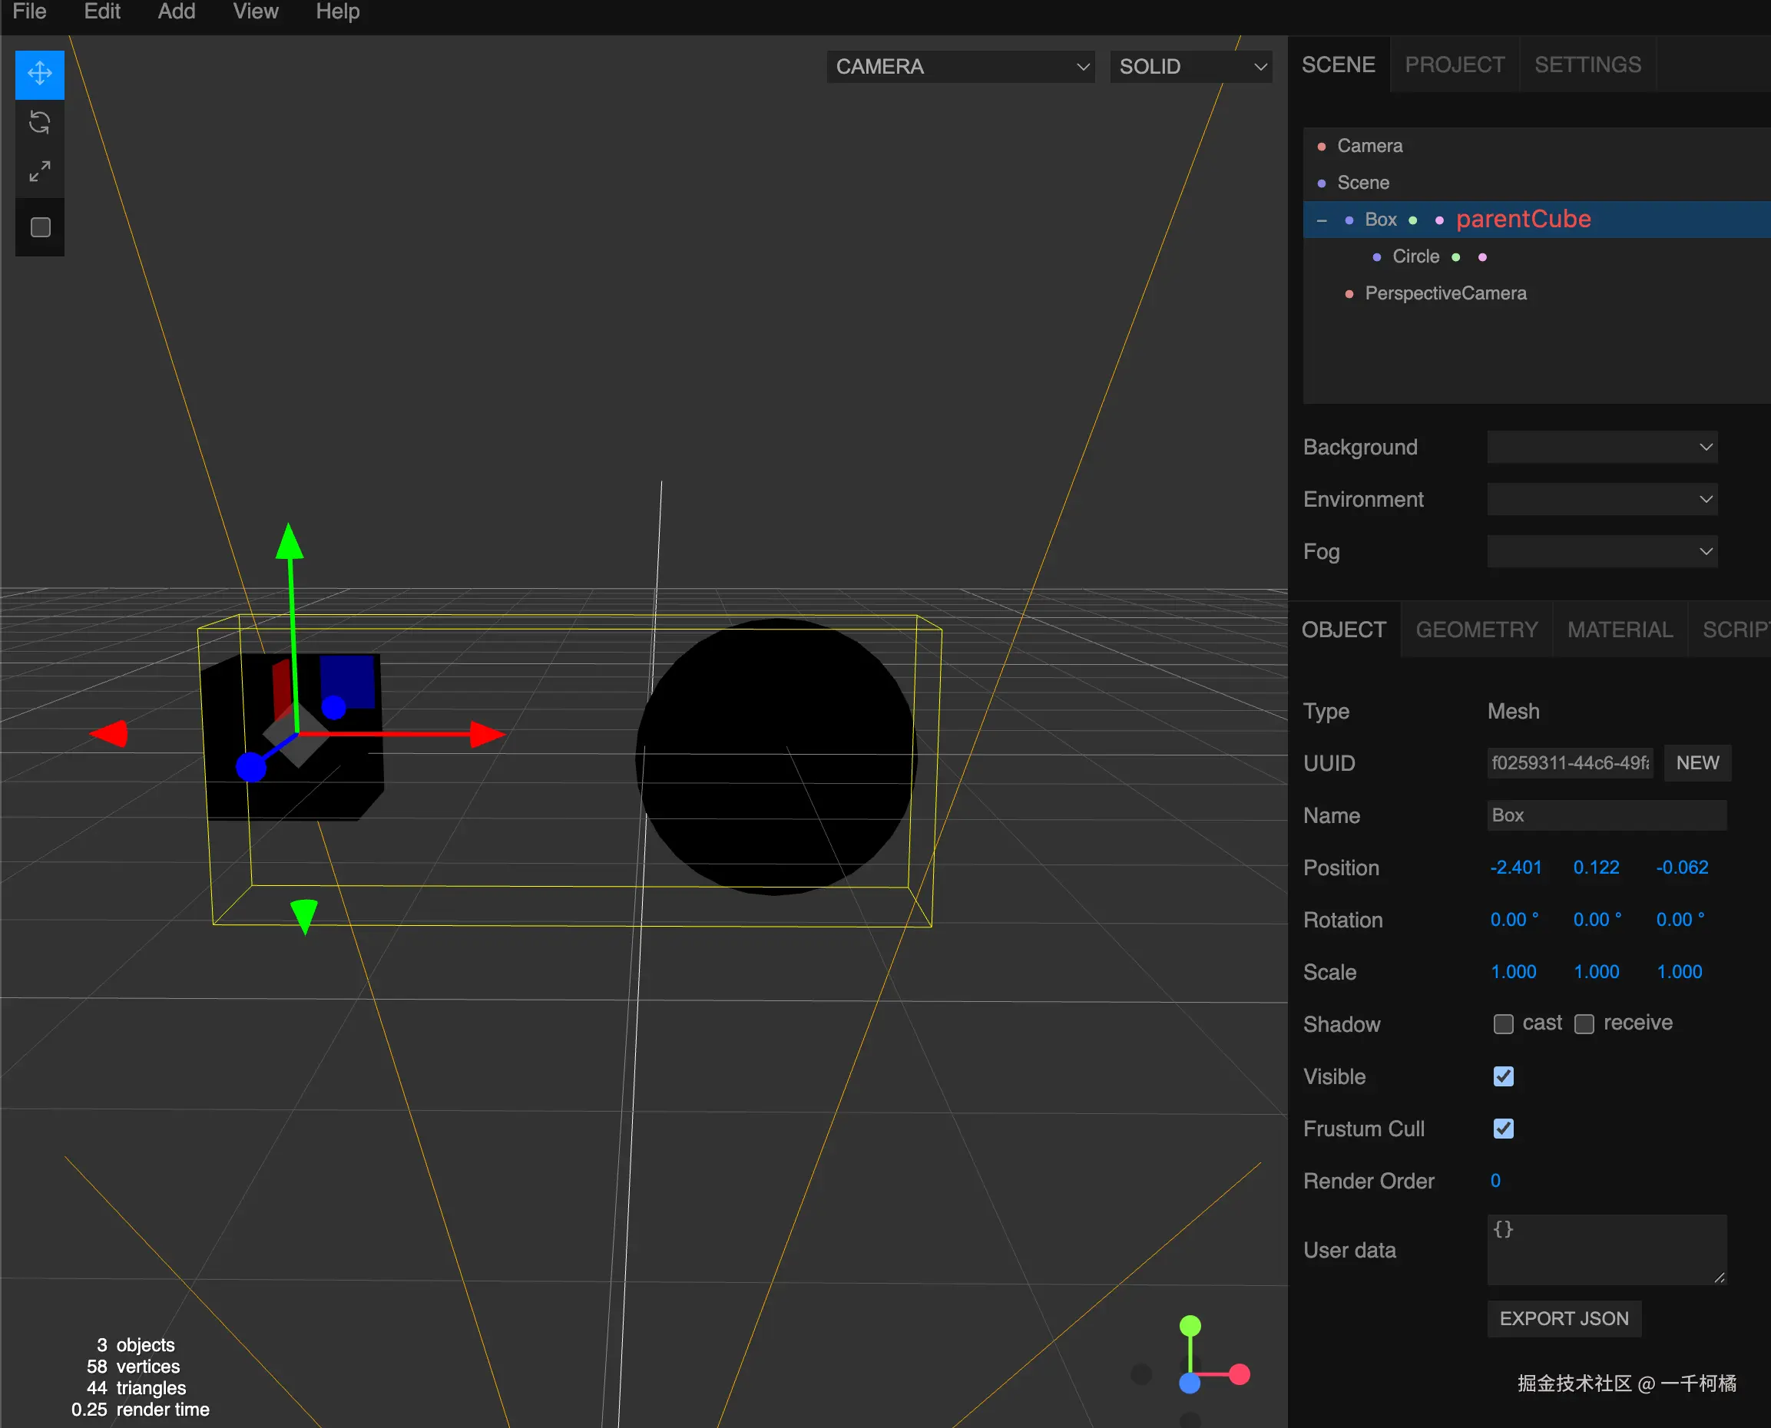Open the Add menu
The image size is (1771, 1428).
176,12
